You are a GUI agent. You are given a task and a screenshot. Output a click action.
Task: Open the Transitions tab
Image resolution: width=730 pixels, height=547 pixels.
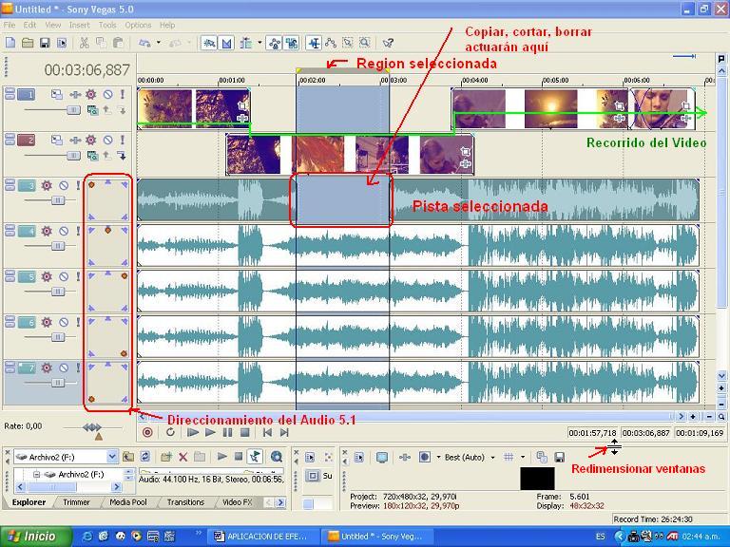185,502
